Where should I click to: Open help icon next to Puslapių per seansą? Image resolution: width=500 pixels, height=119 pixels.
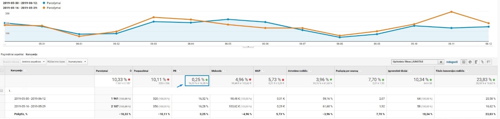361,71
